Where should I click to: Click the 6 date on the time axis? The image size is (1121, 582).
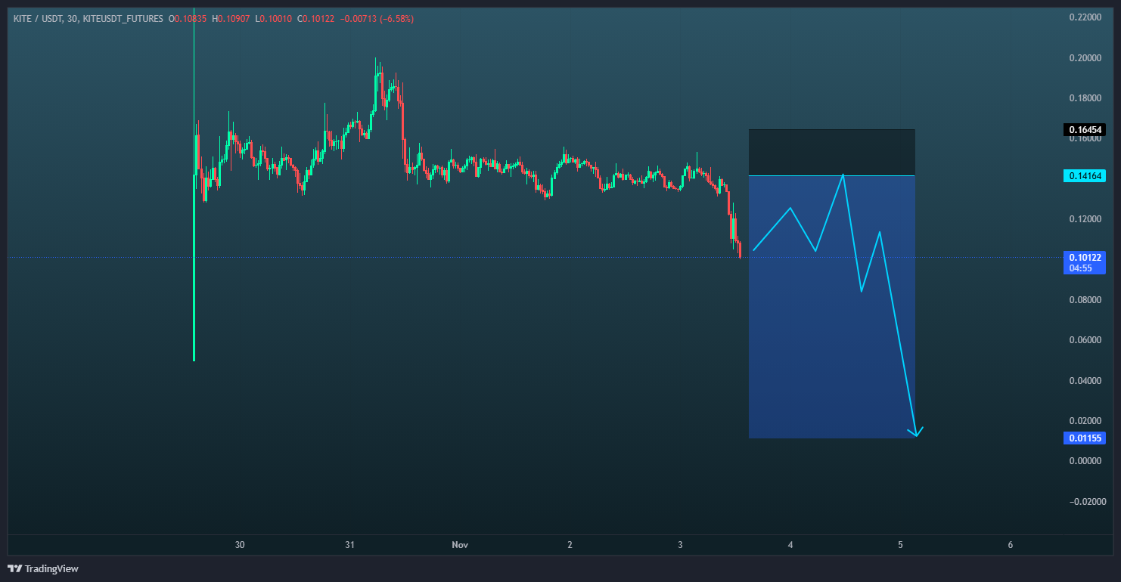coord(1011,545)
